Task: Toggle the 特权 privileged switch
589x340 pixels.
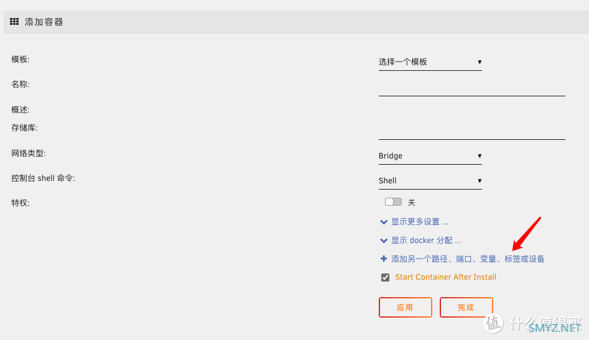Action: coord(393,202)
